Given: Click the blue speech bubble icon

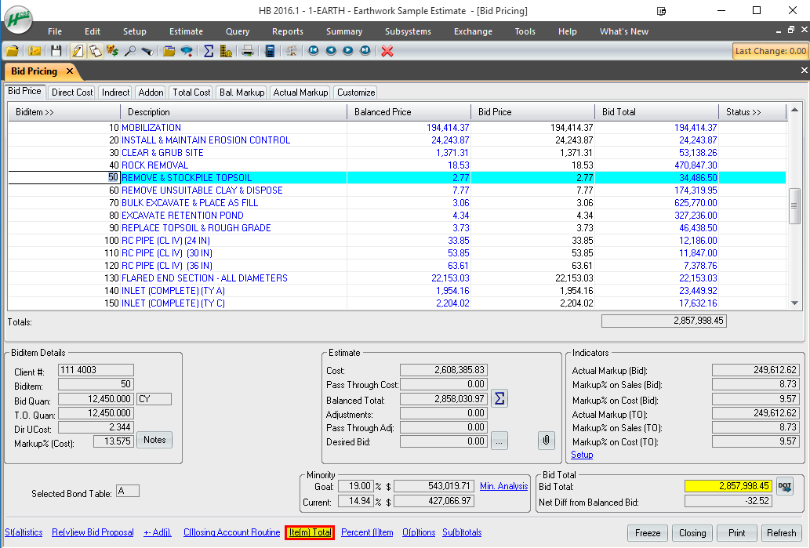Looking at the screenshot, I should click(187, 51).
